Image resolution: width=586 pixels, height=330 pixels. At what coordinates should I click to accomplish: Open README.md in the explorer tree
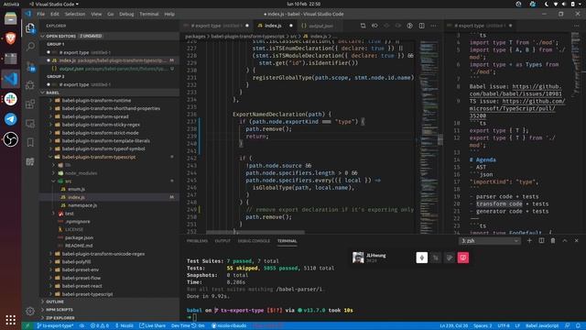coord(79,246)
